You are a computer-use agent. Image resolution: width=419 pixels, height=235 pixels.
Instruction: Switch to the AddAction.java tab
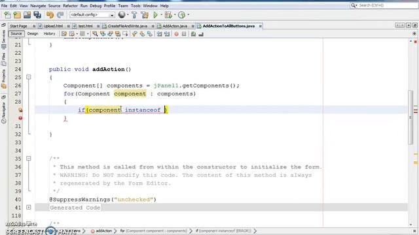175,26
